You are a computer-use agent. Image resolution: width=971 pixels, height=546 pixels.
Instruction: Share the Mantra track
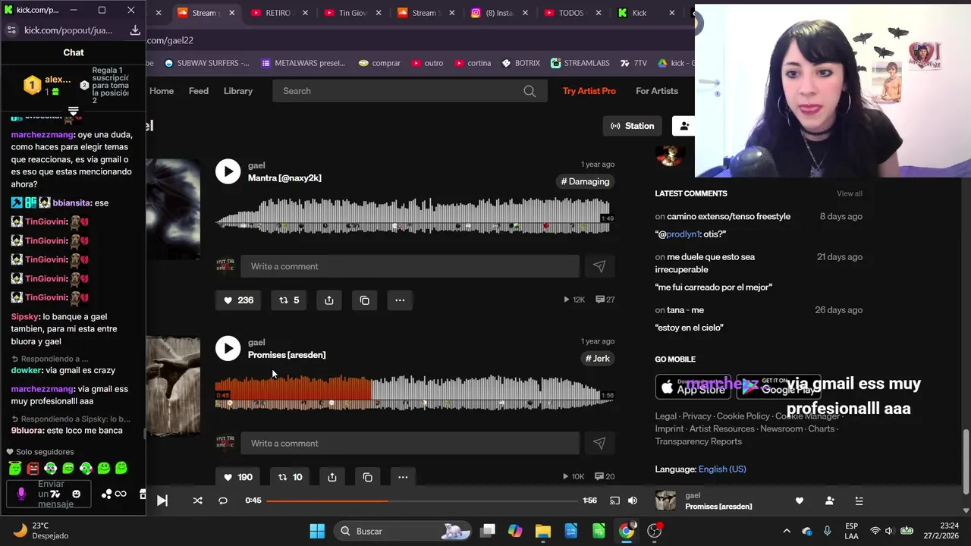[x=329, y=300]
